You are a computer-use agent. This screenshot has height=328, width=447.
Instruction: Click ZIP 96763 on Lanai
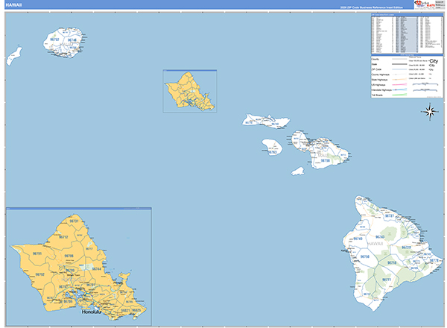pyautogui.click(x=273, y=152)
